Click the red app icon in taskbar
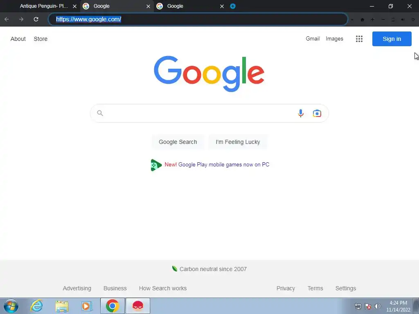 coord(138,306)
